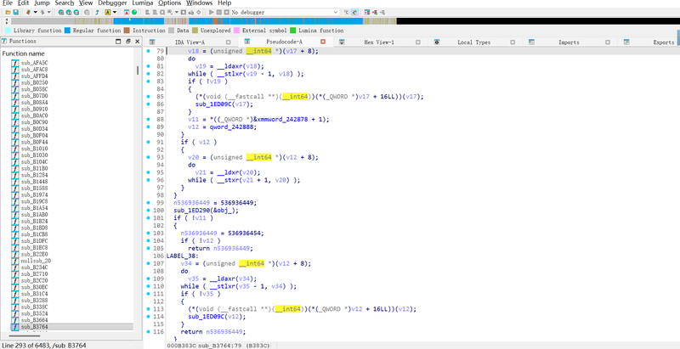Click the Functions list horizontal scrollbar
The width and height of the screenshot is (680, 349).
coord(25,335)
